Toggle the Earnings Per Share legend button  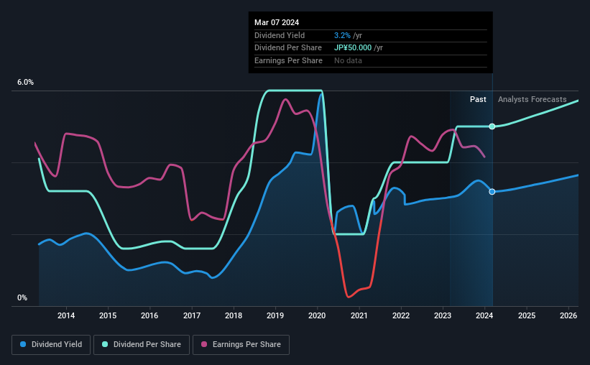click(x=241, y=344)
